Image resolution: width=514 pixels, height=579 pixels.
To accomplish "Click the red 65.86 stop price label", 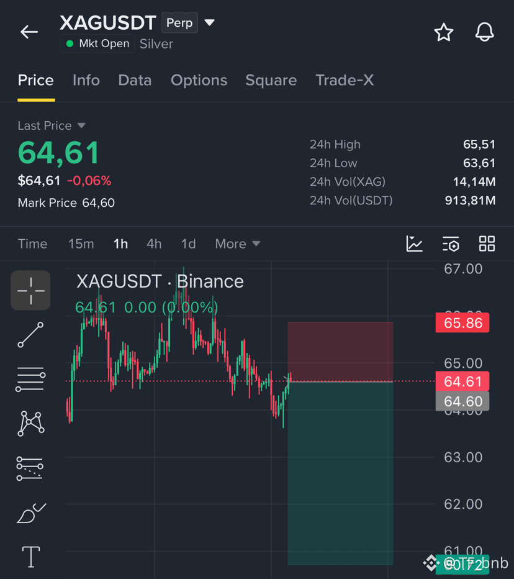I will pos(462,322).
